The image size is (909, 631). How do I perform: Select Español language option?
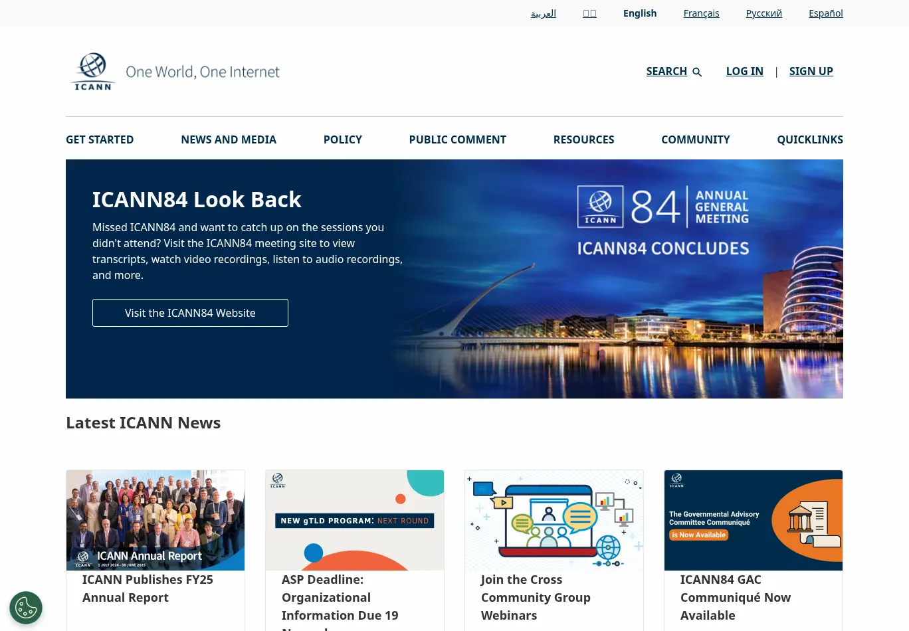click(825, 13)
